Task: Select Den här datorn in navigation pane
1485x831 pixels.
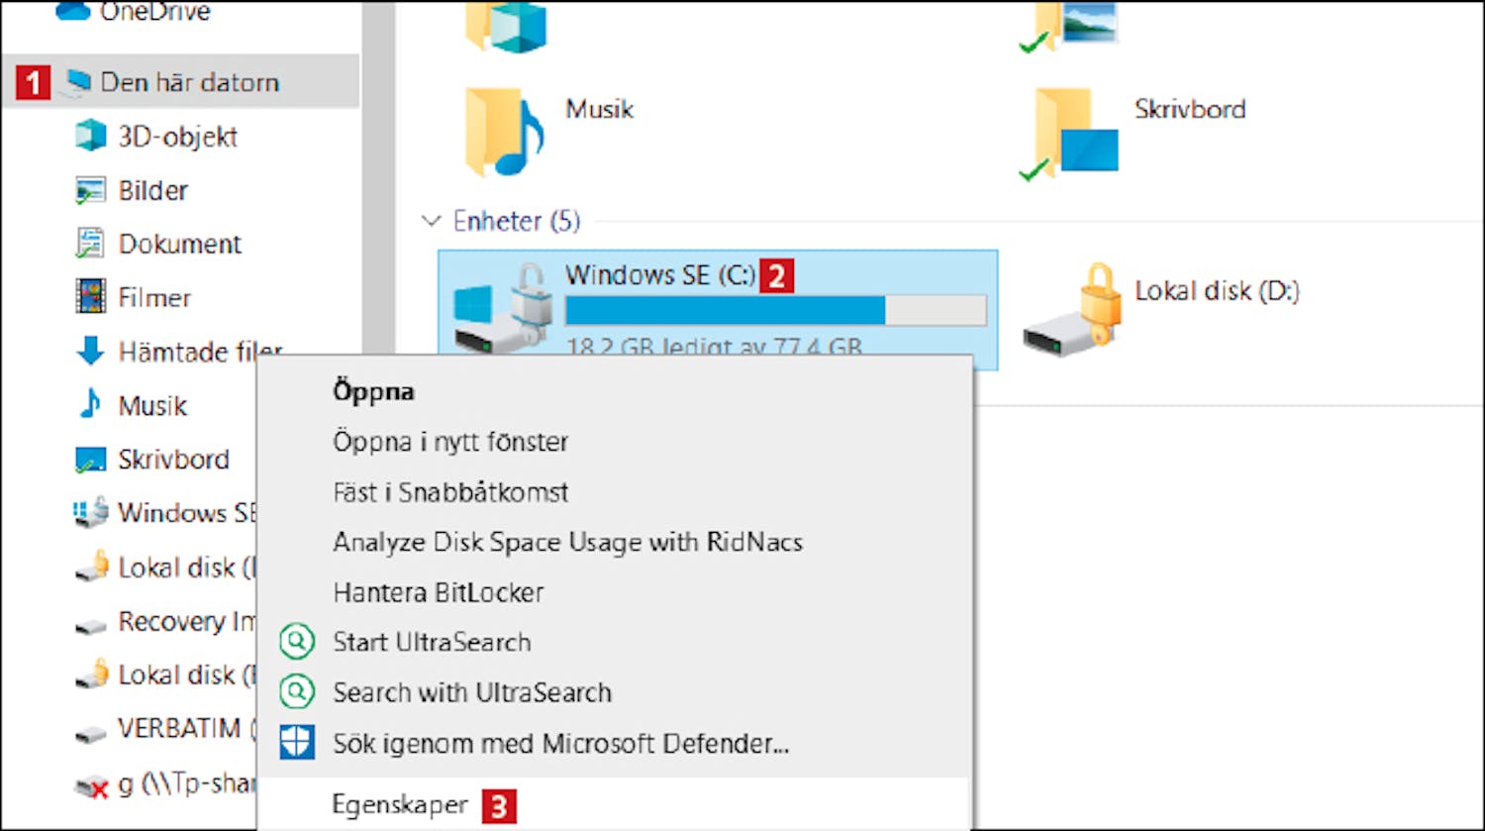Action: pyautogui.click(x=189, y=81)
